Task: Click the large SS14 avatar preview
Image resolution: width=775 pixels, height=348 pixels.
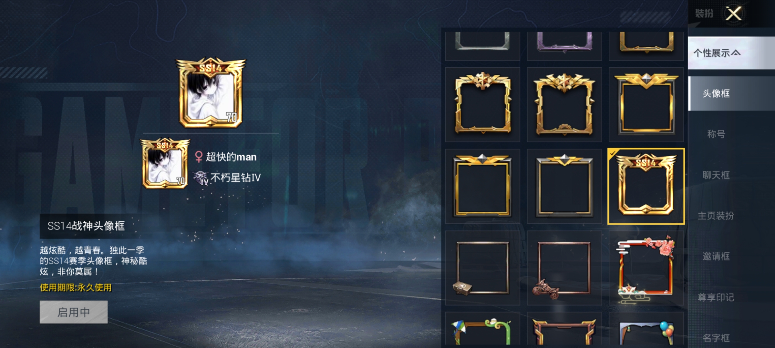Action: 211,93
